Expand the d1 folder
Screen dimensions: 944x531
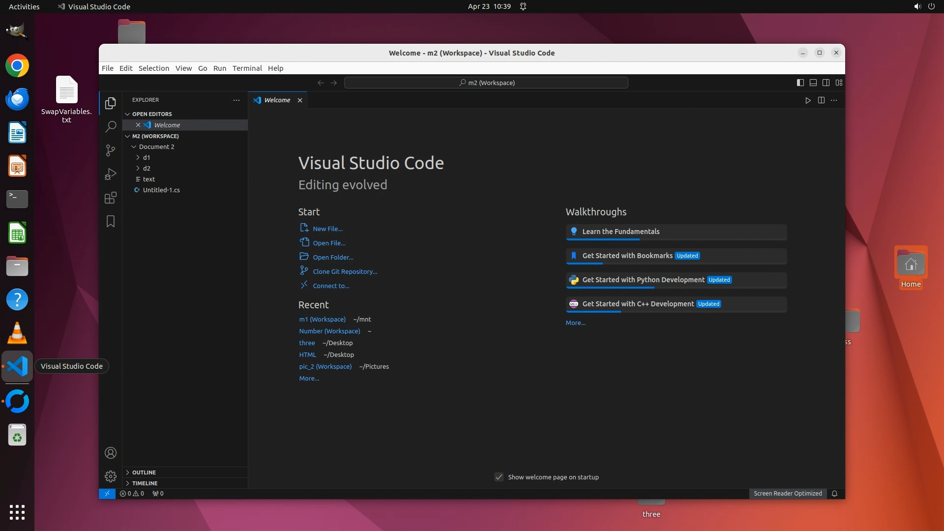[x=147, y=157]
